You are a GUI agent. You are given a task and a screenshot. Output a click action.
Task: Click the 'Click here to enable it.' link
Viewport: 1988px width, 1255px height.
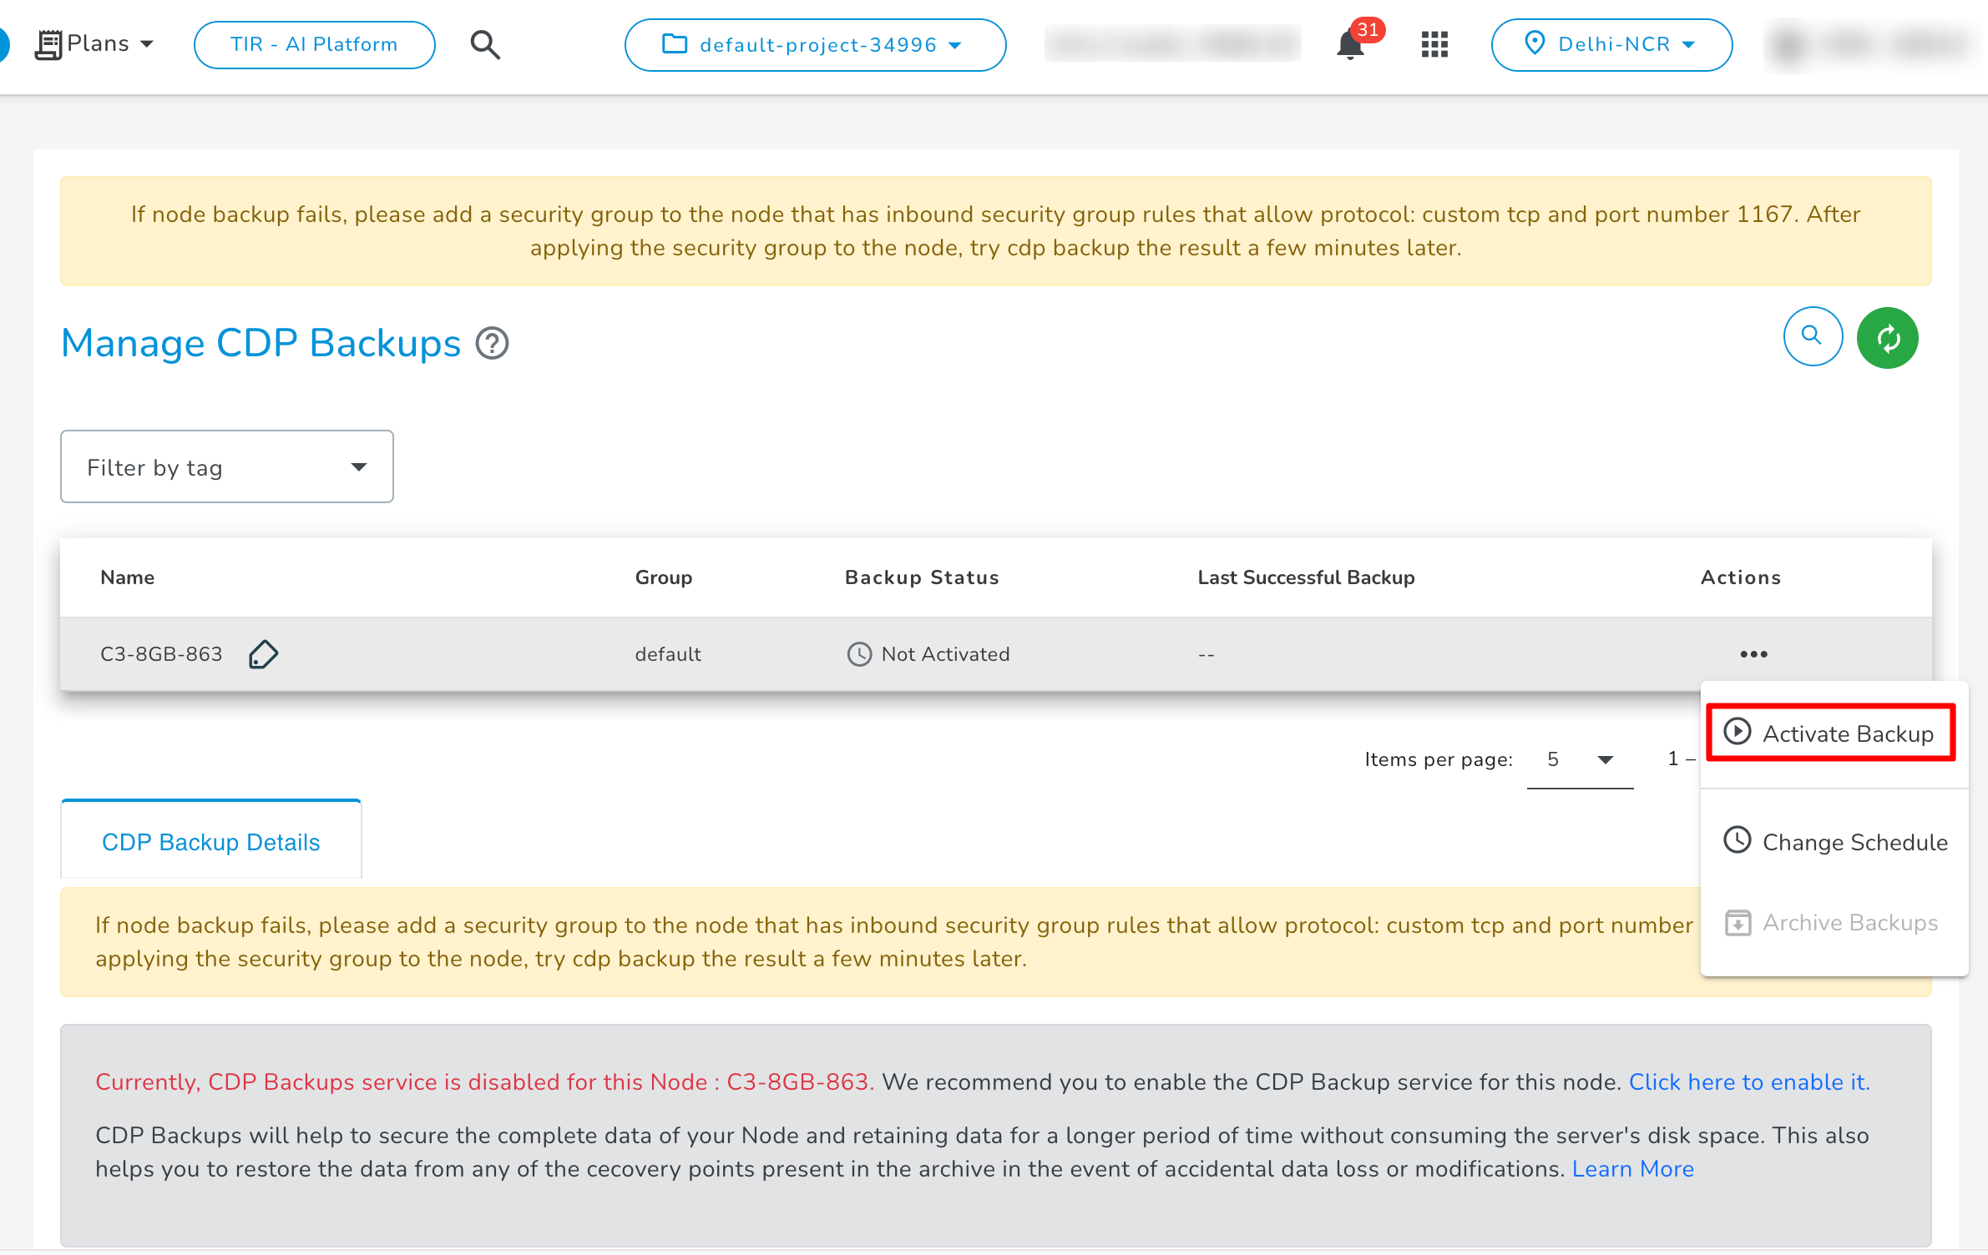1749,1081
